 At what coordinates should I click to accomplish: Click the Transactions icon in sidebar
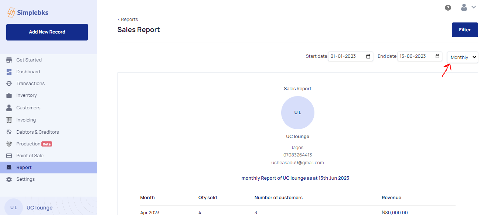9,84
